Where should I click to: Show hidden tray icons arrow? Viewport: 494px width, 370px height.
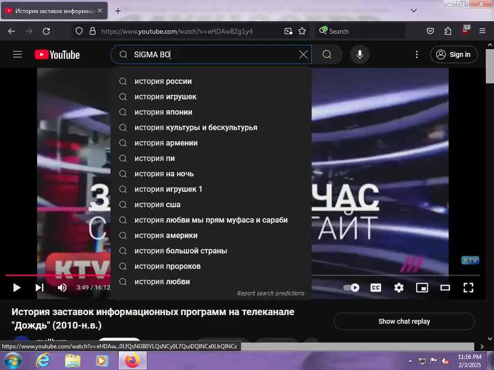pyautogui.click(x=410, y=361)
